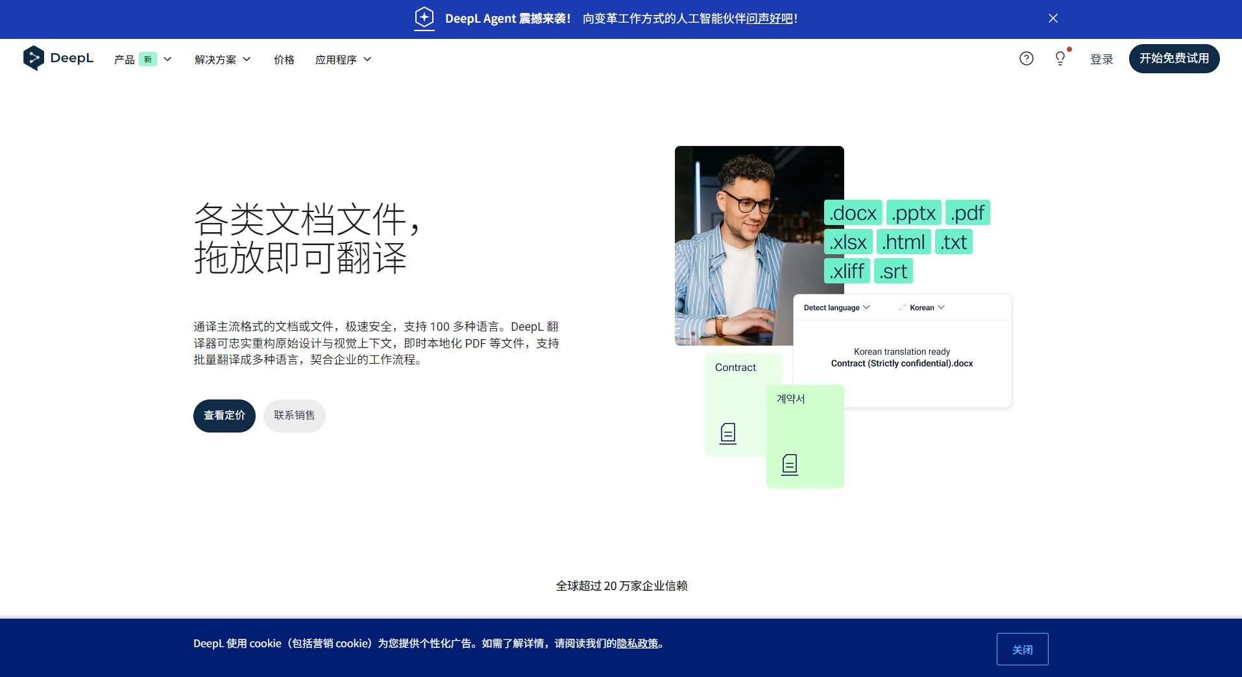Expand the 应用程序 navigation menu

(x=343, y=59)
